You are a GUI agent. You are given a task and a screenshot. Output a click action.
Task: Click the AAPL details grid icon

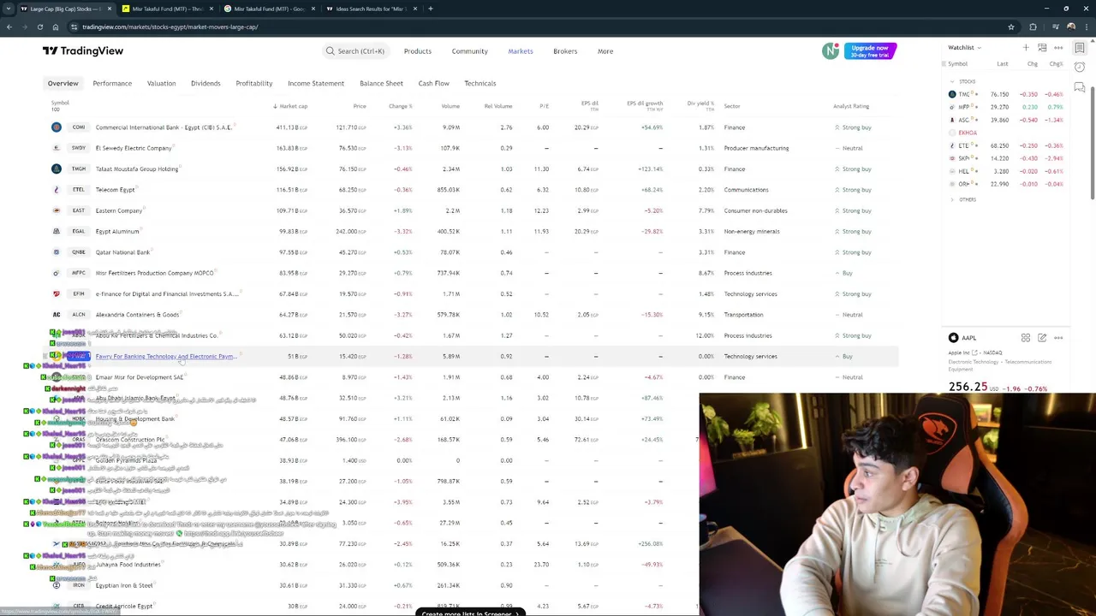tap(1026, 338)
